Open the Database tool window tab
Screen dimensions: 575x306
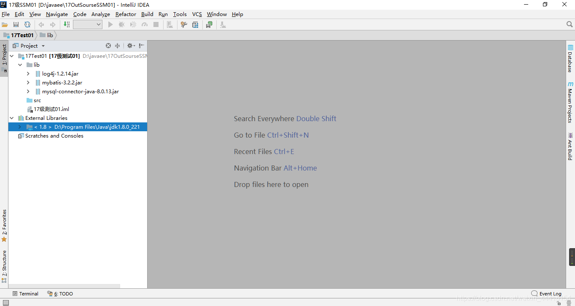[570, 58]
